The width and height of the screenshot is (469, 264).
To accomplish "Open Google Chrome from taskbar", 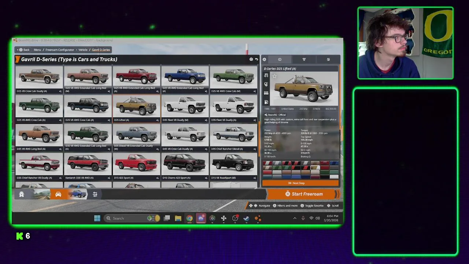I will (x=189, y=218).
